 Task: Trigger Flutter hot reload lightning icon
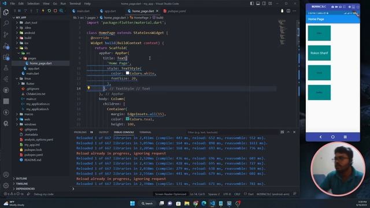(43, 11)
